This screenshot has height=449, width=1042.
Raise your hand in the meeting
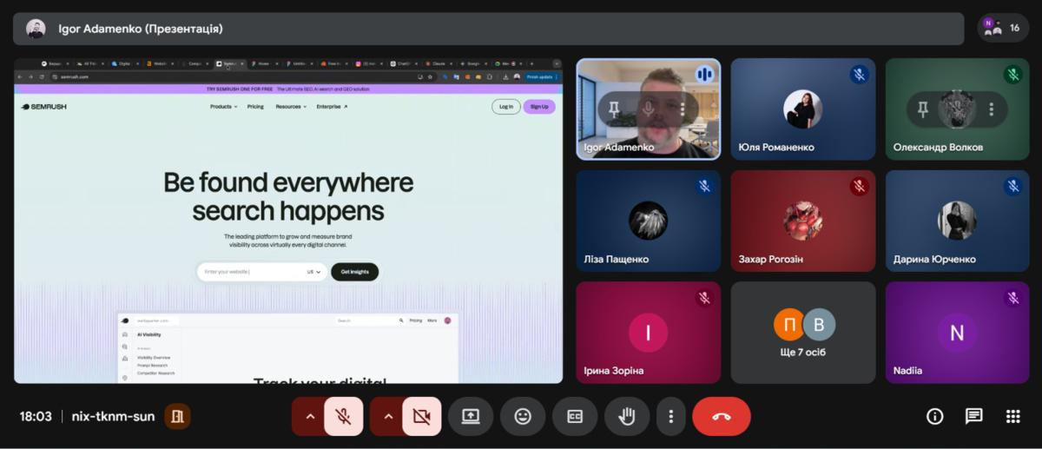coord(626,416)
